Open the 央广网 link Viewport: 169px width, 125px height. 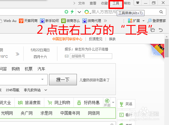click(x=27, y=113)
